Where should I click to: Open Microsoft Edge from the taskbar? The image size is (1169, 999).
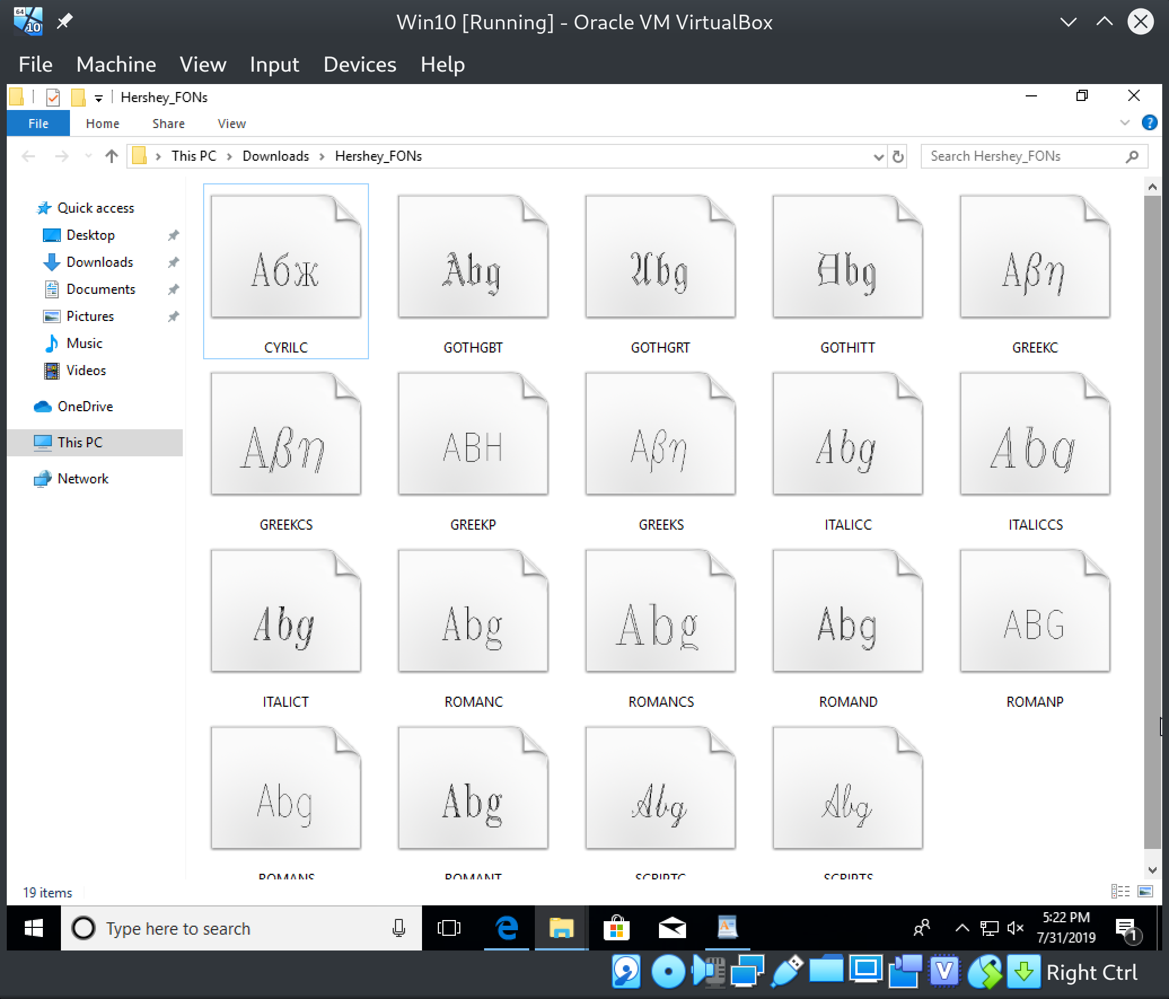coord(506,928)
